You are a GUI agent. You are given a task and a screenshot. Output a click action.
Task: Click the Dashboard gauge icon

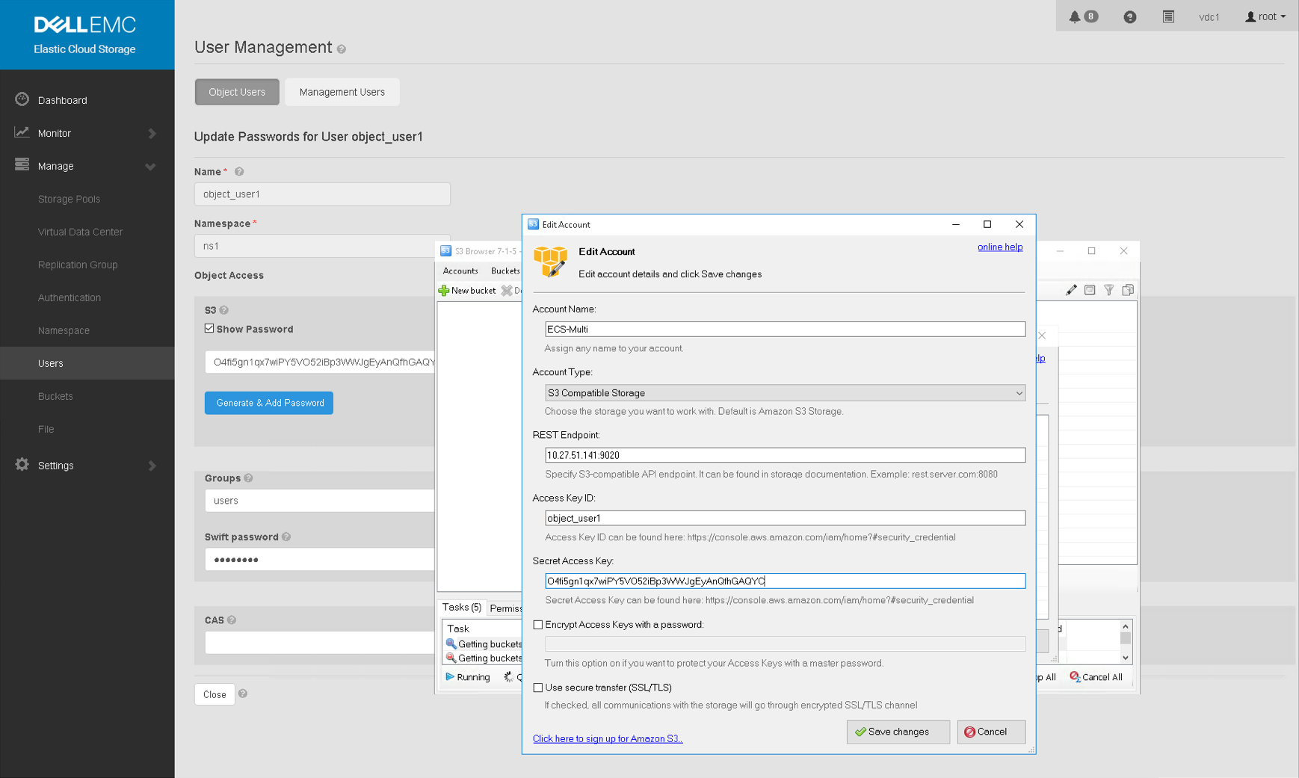pos(22,99)
